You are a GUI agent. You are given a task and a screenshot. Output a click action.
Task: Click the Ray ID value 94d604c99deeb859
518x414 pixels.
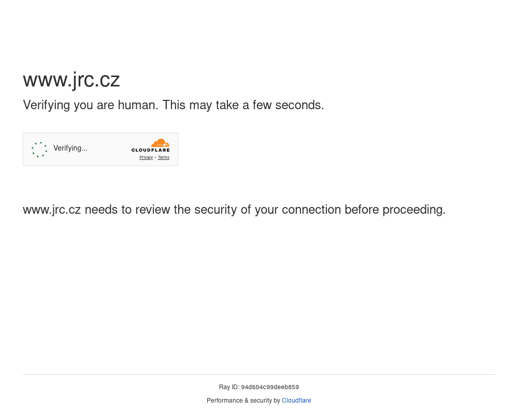270,387
